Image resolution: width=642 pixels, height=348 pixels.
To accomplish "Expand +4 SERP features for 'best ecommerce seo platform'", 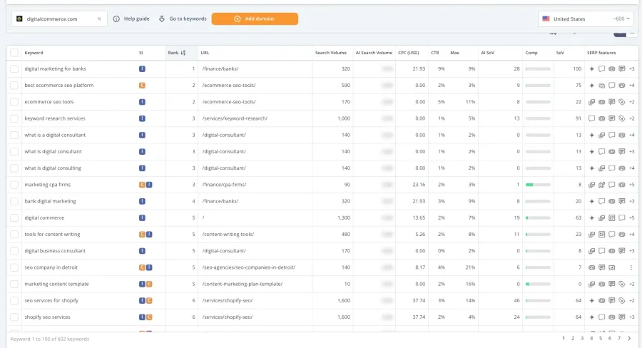I will click(x=632, y=85).
